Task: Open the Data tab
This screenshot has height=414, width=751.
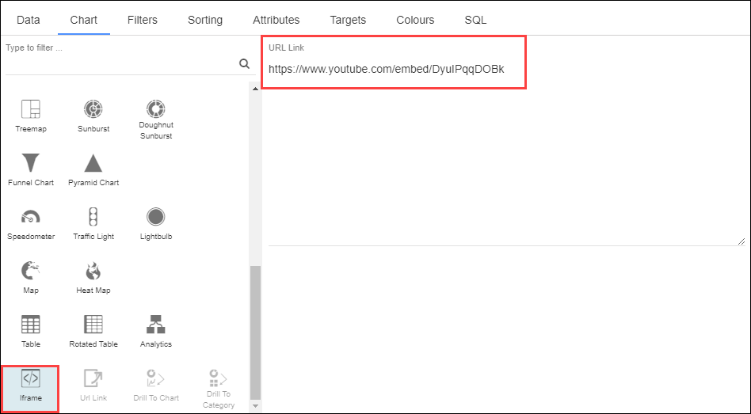Action: click(x=29, y=20)
